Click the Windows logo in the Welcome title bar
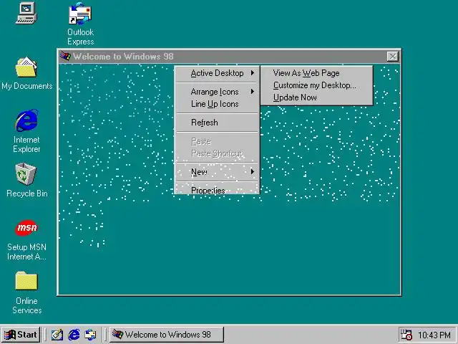The width and height of the screenshot is (458, 344). point(65,56)
